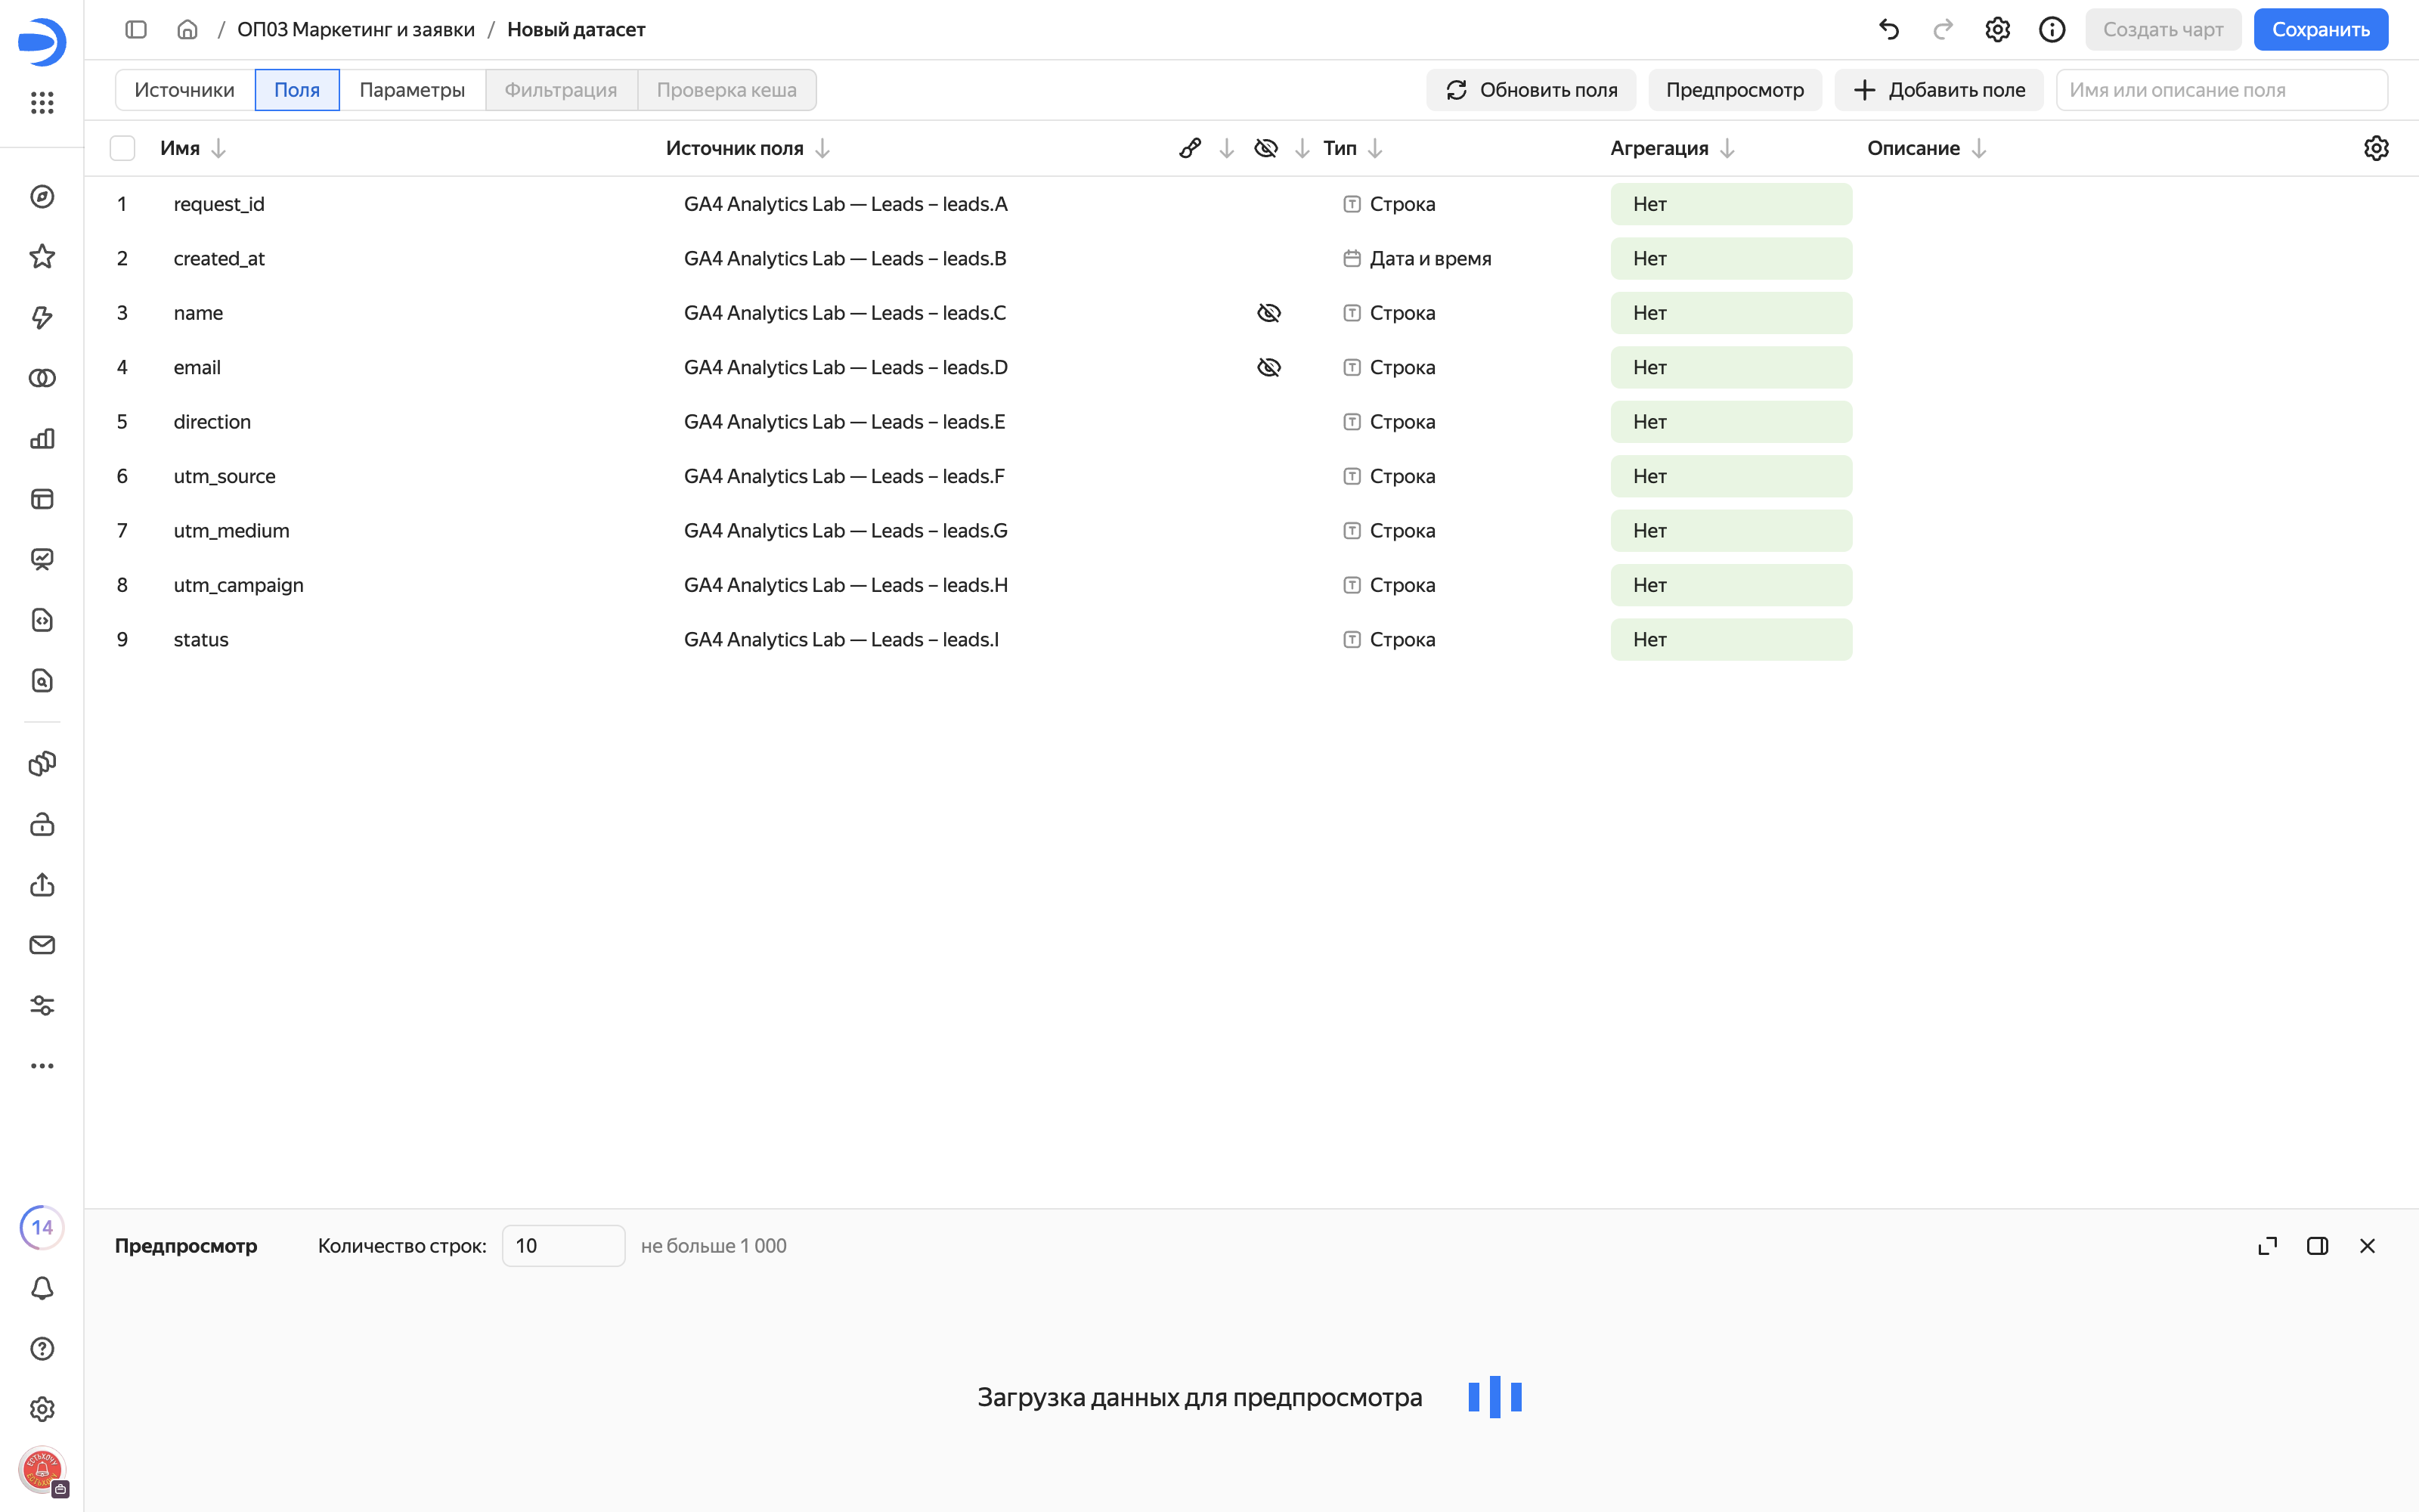Toggle the sidebar panel icon near breadcrumbs
Viewport: 2419px width, 1512px height.
point(136,30)
